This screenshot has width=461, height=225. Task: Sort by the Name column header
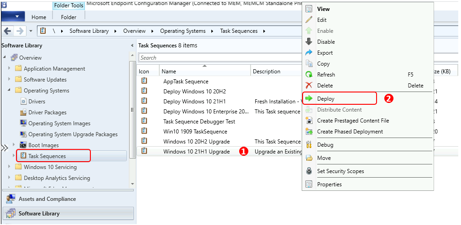[x=205, y=72]
